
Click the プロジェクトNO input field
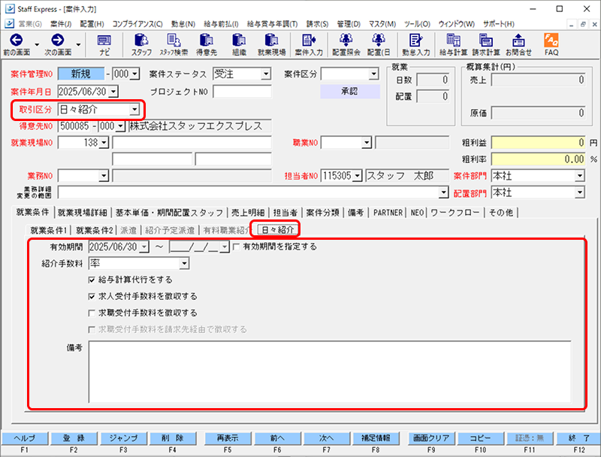coord(242,92)
